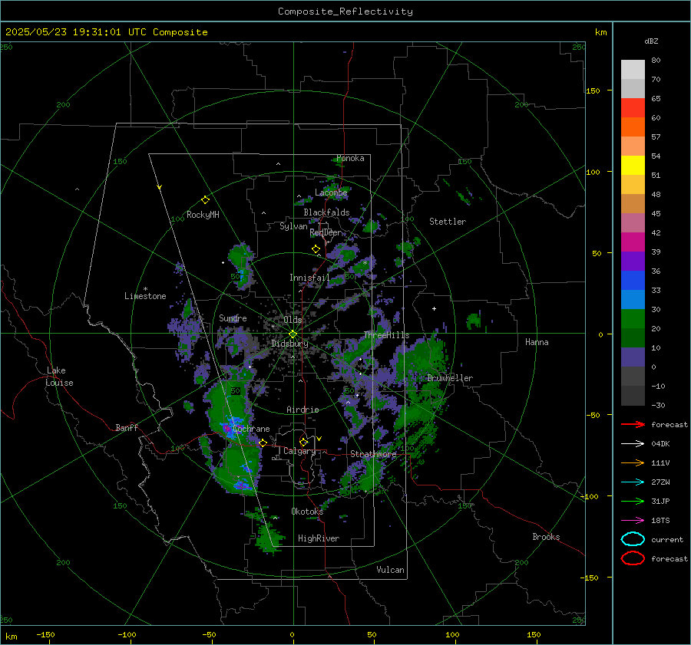The height and width of the screenshot is (645, 691).
Task: Click the Brooks city label
Action: pos(546,537)
